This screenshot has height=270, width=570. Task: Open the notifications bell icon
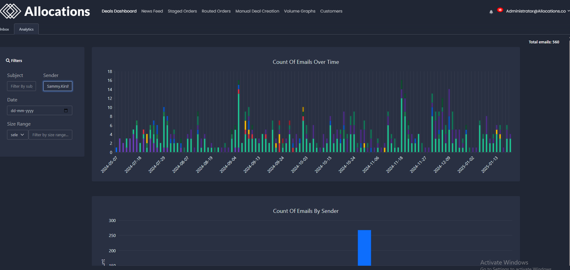click(491, 12)
